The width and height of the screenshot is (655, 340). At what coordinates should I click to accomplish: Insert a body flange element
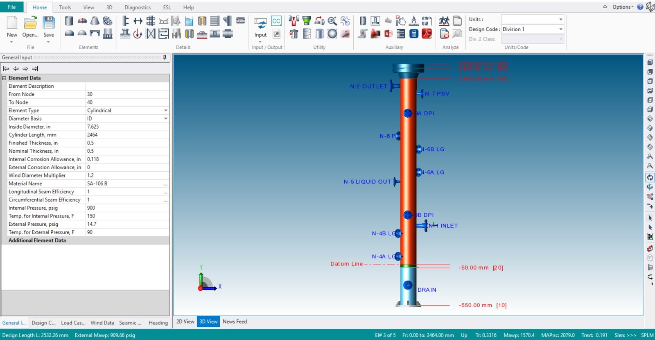coord(108,21)
